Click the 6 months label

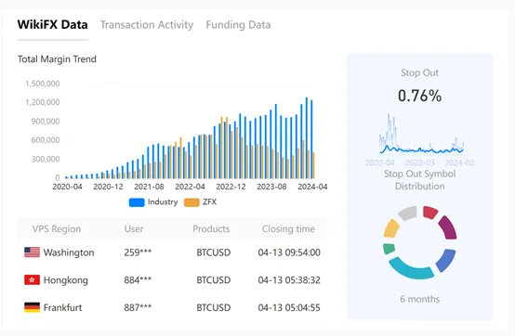pyautogui.click(x=420, y=299)
